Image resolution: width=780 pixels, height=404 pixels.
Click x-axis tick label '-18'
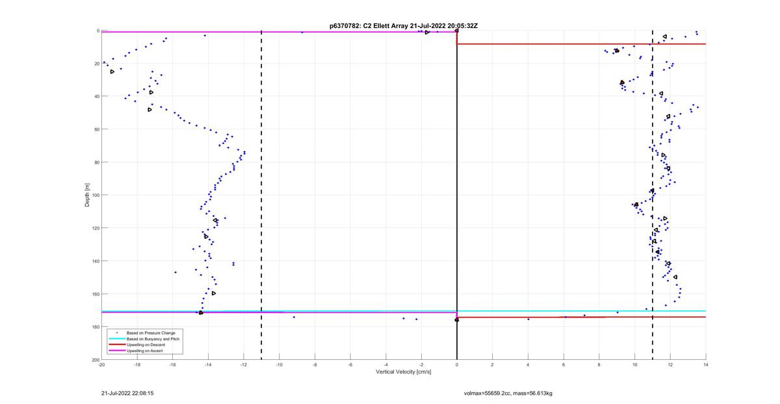coord(137,365)
